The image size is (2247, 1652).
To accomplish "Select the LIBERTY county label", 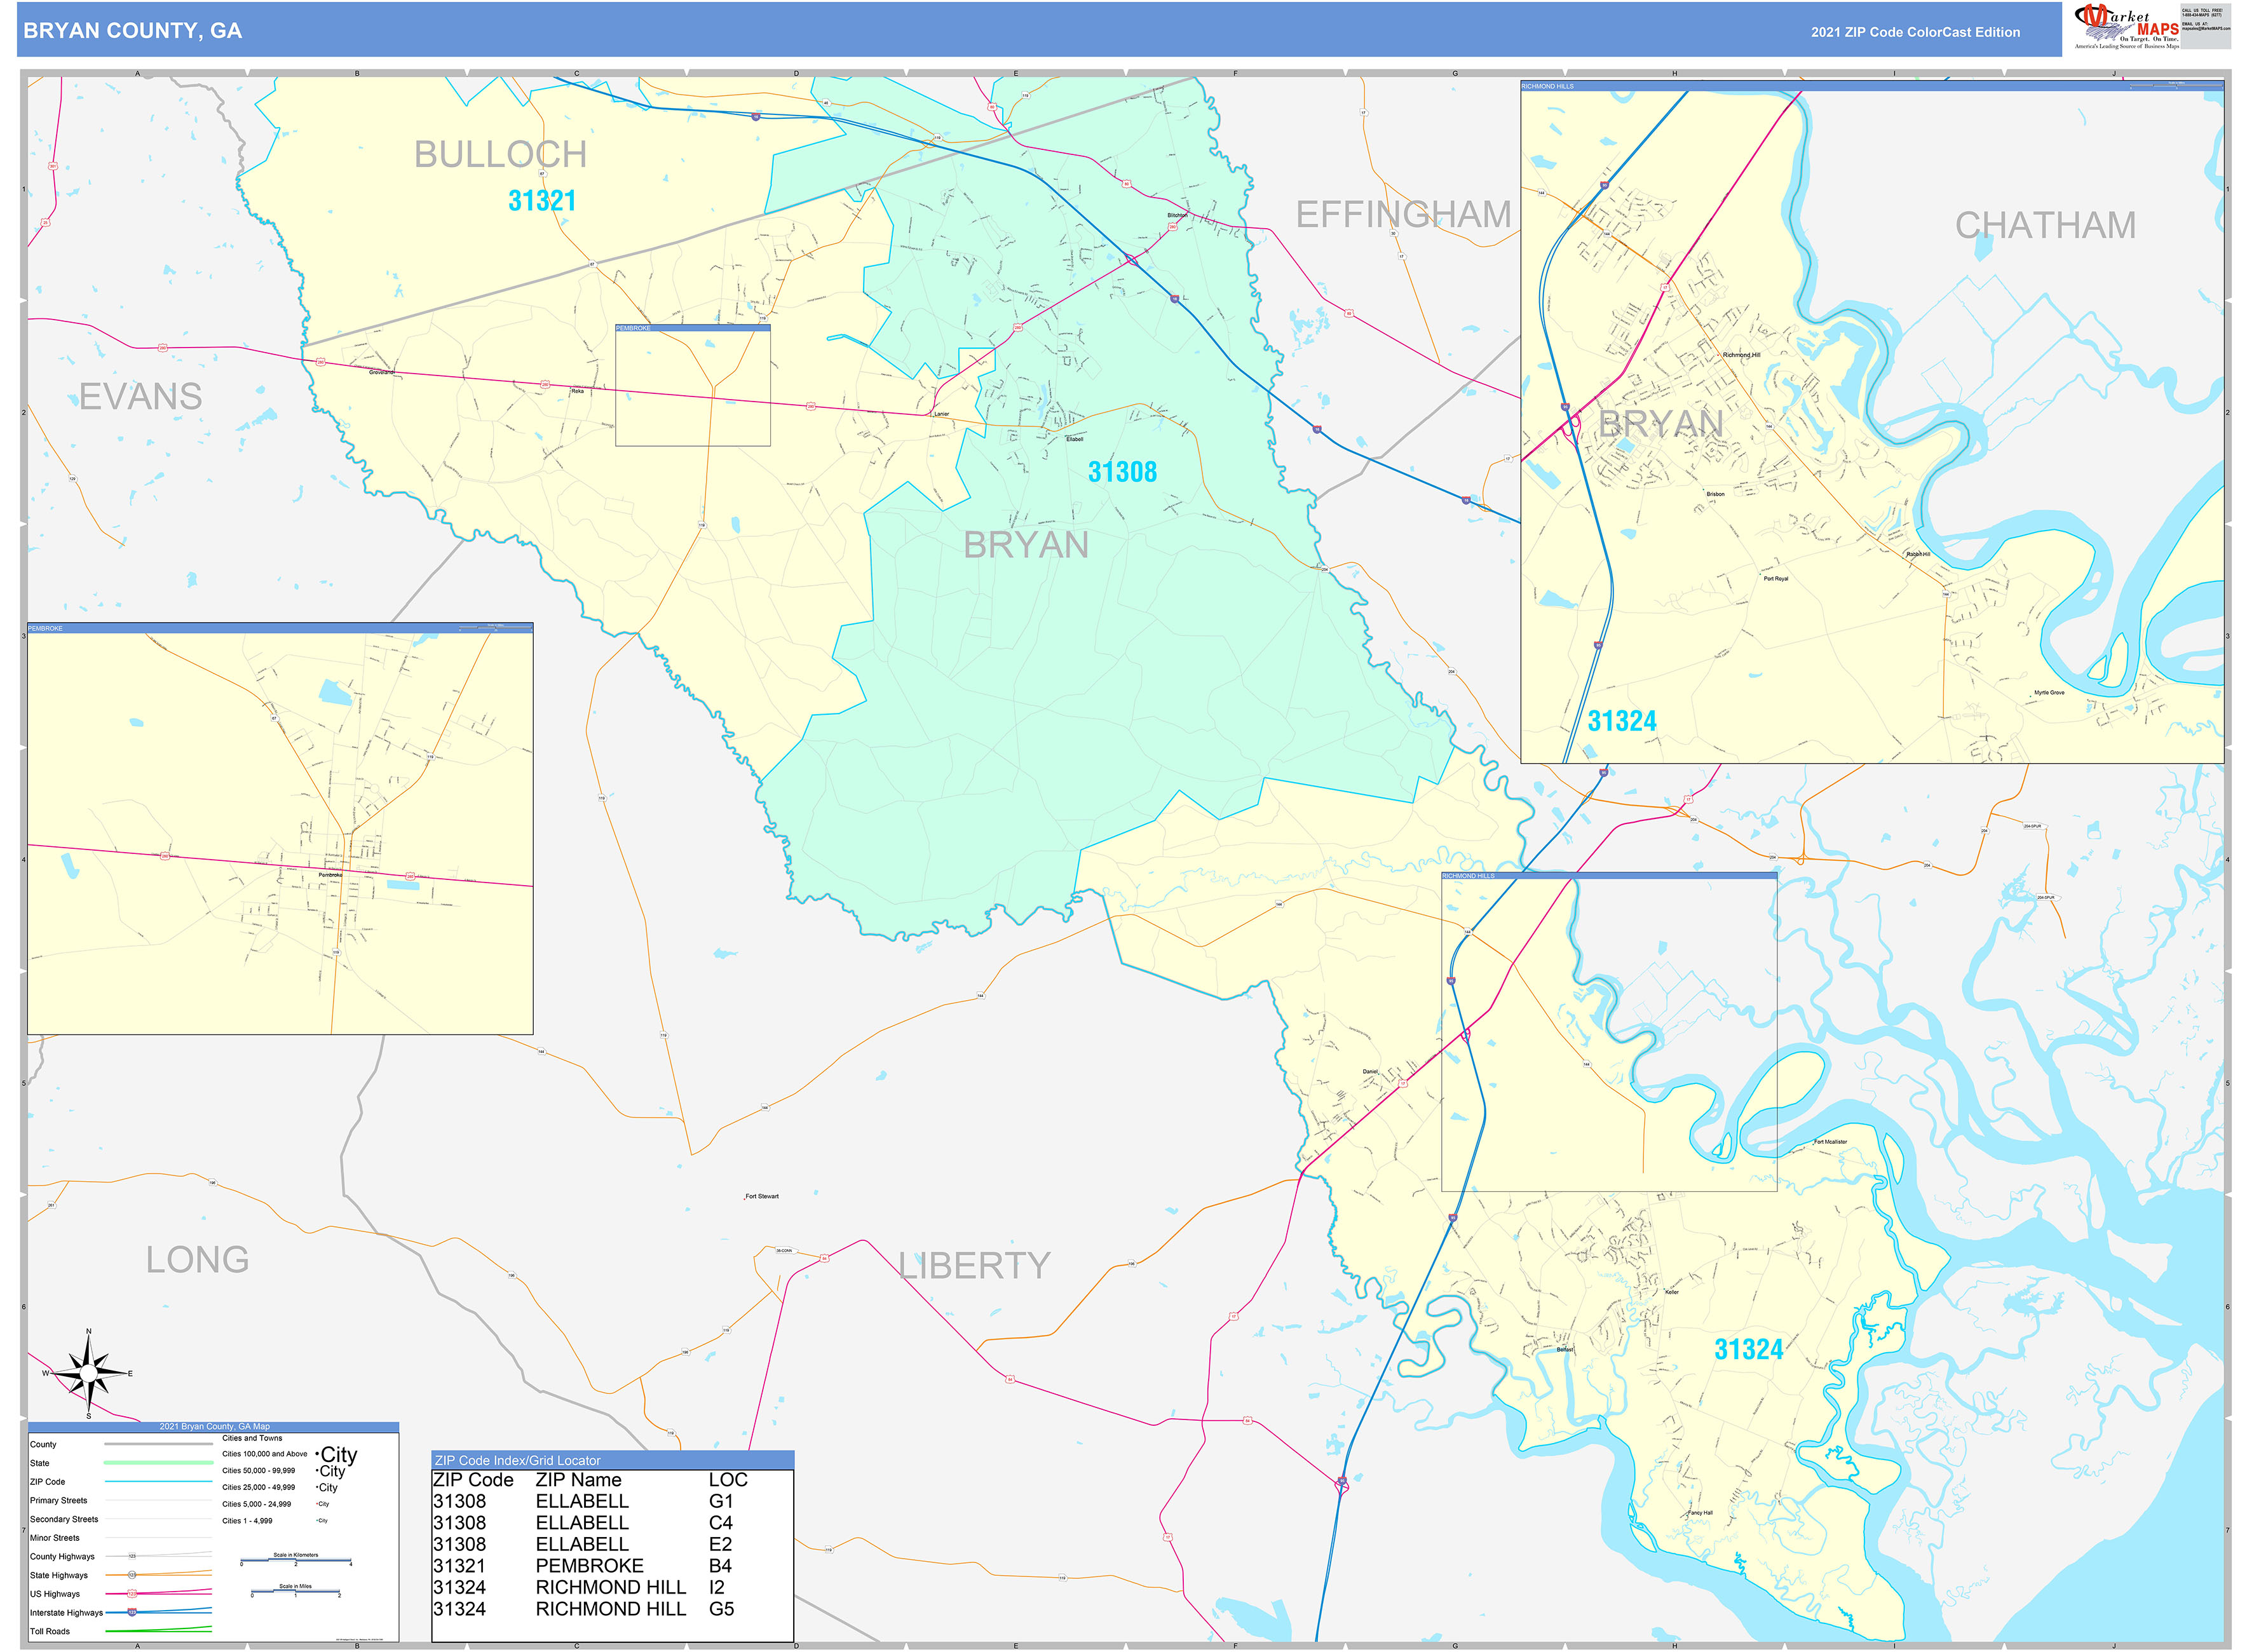I will (974, 1266).
